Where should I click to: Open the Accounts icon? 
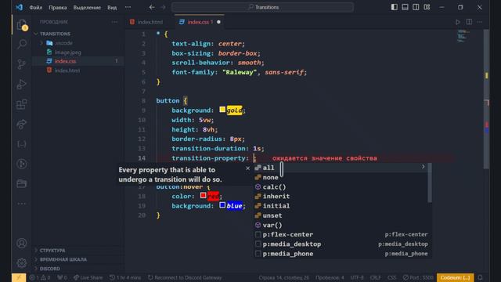coord(22,244)
